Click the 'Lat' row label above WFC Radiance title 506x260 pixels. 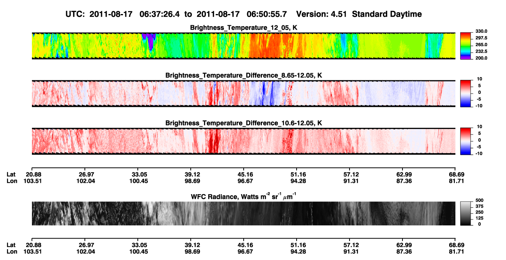(11, 174)
